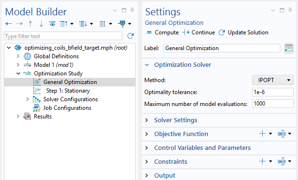
Task: Pin the Settings panel
Action: (290, 10)
